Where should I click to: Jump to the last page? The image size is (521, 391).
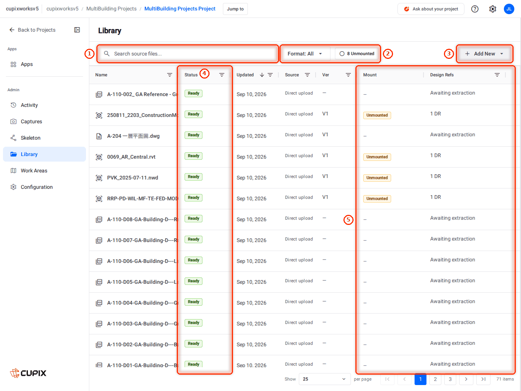click(x=483, y=379)
